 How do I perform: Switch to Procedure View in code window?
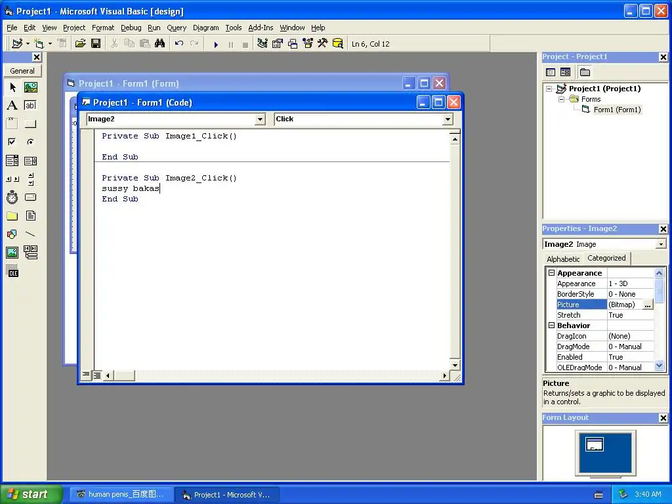[86, 375]
